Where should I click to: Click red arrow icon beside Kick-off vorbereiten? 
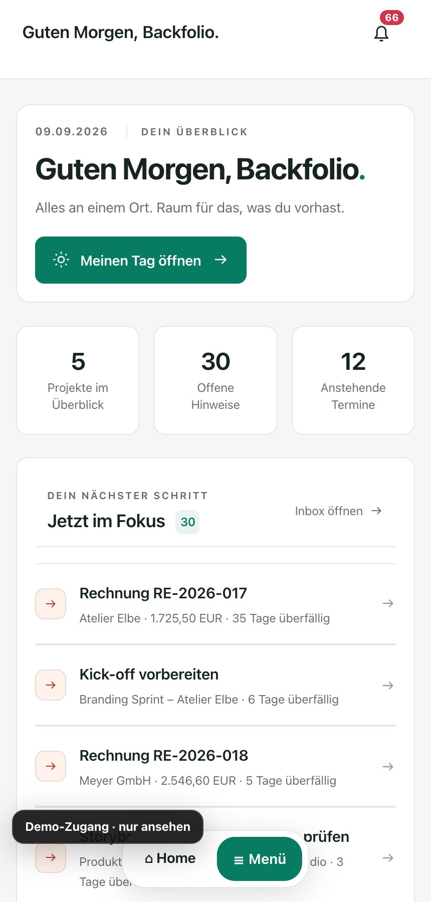click(51, 685)
